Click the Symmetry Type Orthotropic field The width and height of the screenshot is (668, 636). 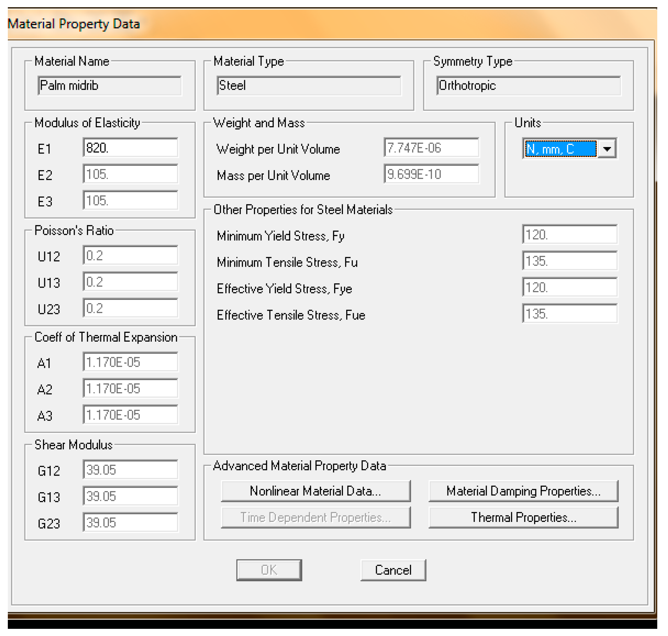[x=528, y=85]
